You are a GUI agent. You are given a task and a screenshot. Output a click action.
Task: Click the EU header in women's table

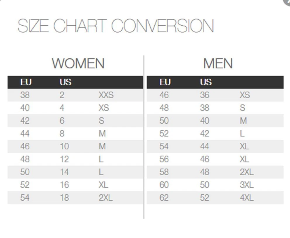(x=26, y=82)
